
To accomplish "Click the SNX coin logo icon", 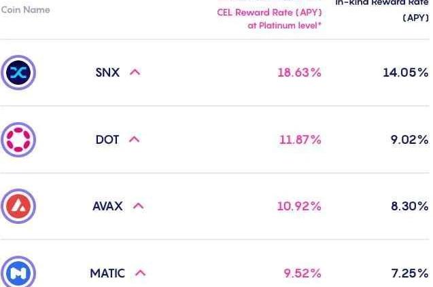I will click(18, 73).
